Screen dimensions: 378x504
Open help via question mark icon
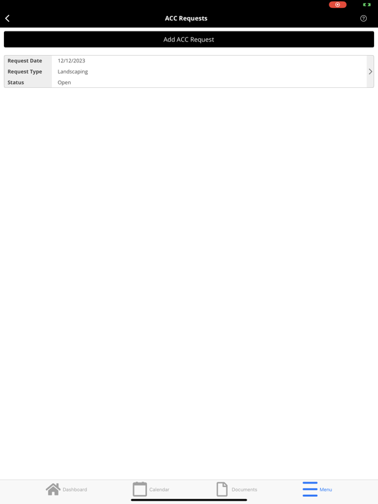click(363, 18)
